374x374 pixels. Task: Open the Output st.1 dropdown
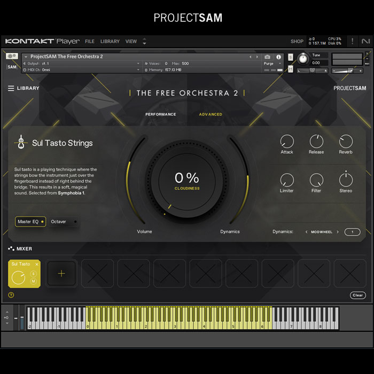pos(81,64)
